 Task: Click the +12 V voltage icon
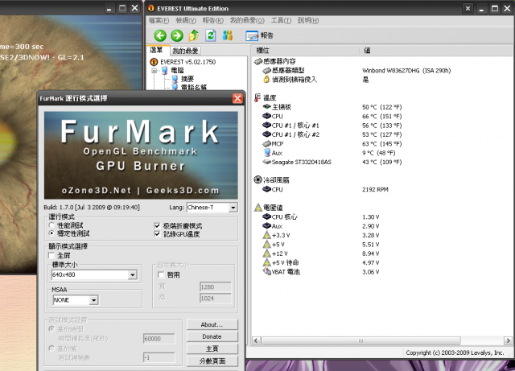pos(266,254)
